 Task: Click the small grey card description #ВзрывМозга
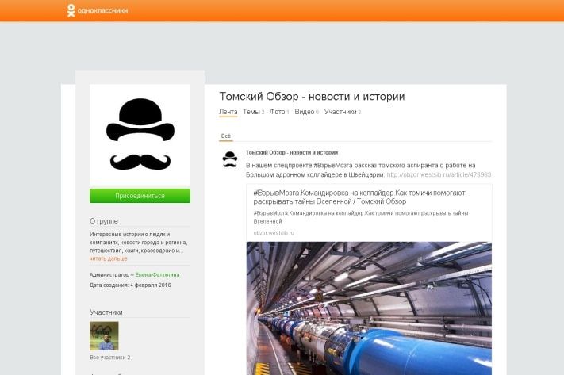click(361, 217)
